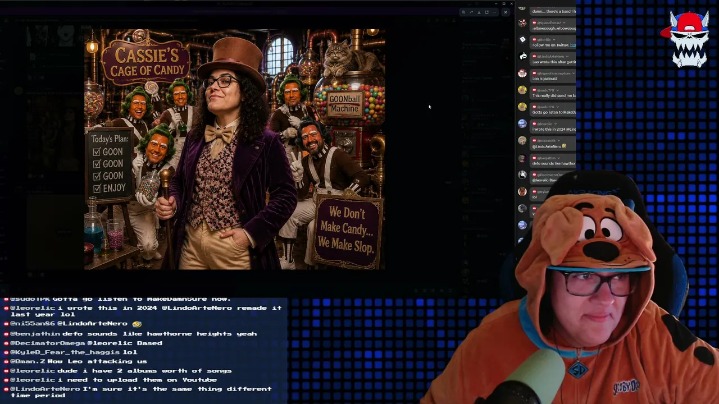The image size is (719, 404).
Task: Expand the chevron next to @ni55an86 in chat panel
Action: tap(559, 141)
